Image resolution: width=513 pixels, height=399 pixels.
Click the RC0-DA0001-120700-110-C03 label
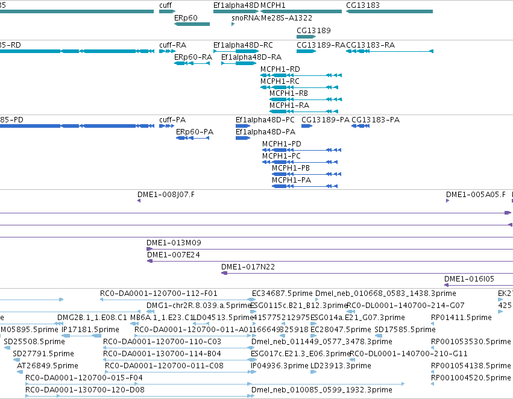click(x=162, y=342)
